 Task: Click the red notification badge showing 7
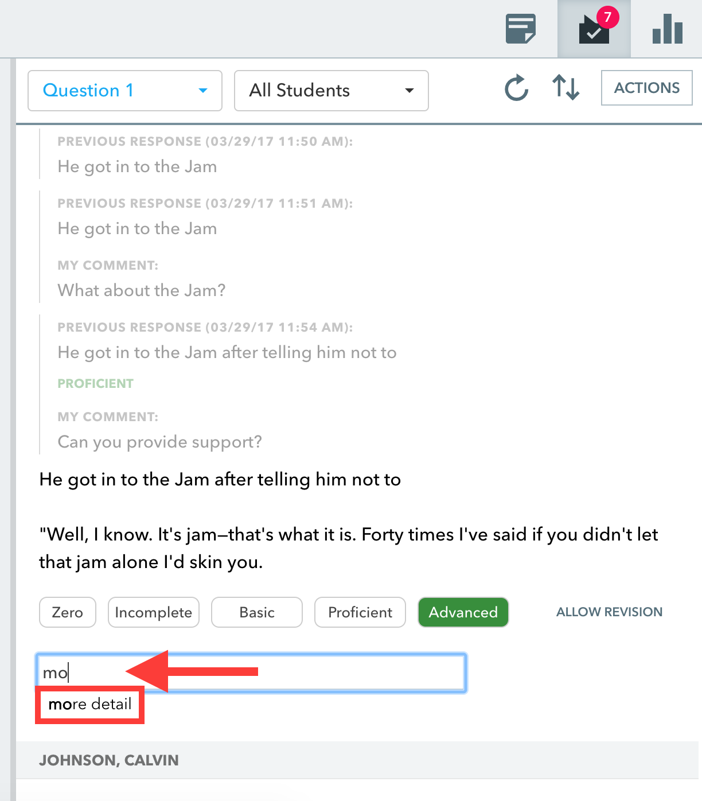(x=607, y=17)
